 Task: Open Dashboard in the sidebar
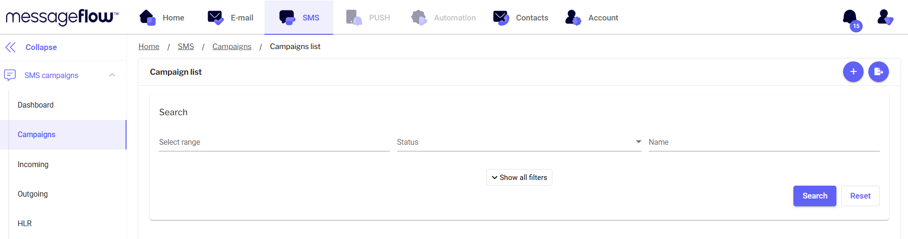tap(36, 105)
